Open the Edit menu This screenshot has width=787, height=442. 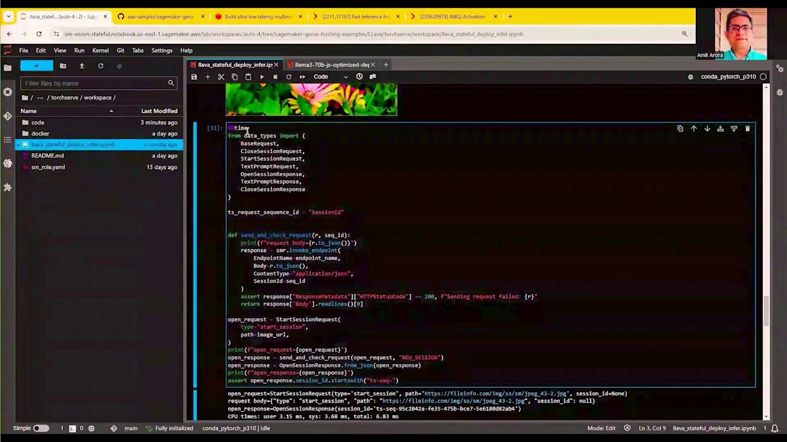pos(41,50)
